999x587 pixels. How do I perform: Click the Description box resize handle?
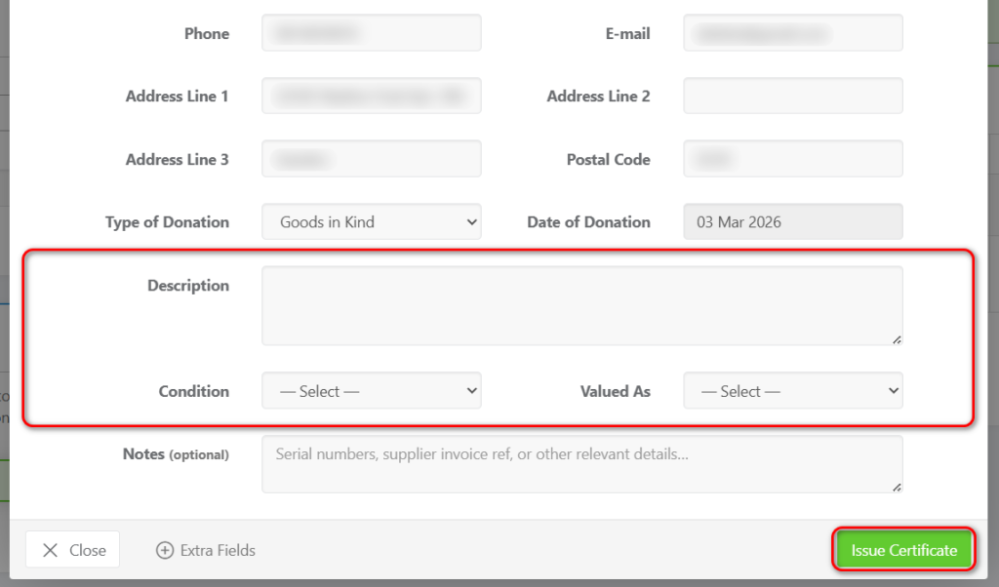pyautogui.click(x=897, y=338)
